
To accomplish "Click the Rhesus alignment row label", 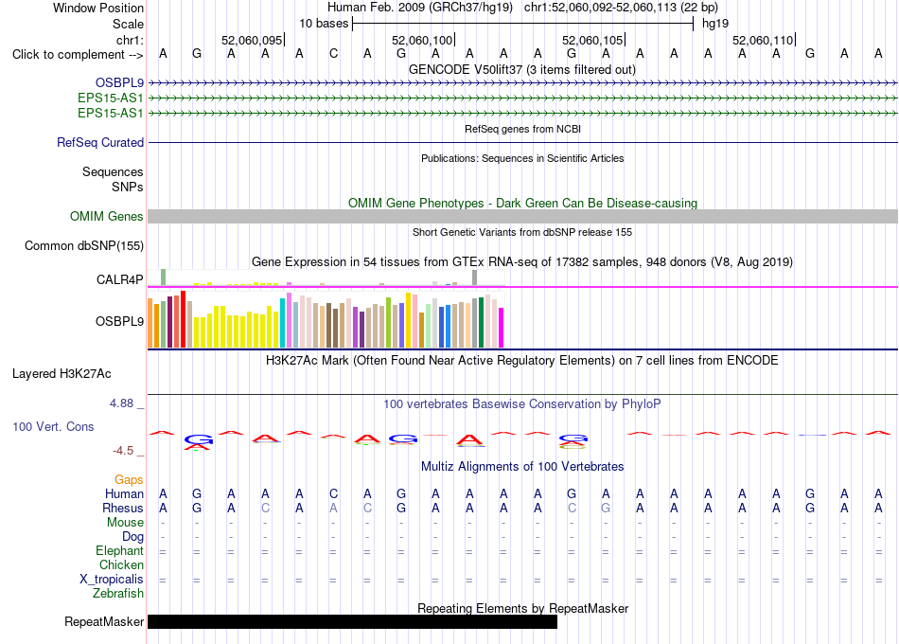I will click(x=123, y=509).
